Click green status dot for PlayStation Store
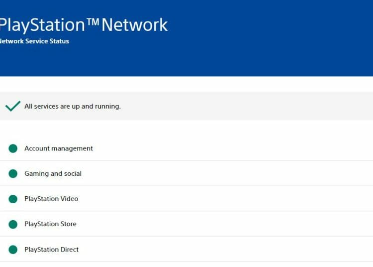Screen dimensions: 373x267 (13, 224)
